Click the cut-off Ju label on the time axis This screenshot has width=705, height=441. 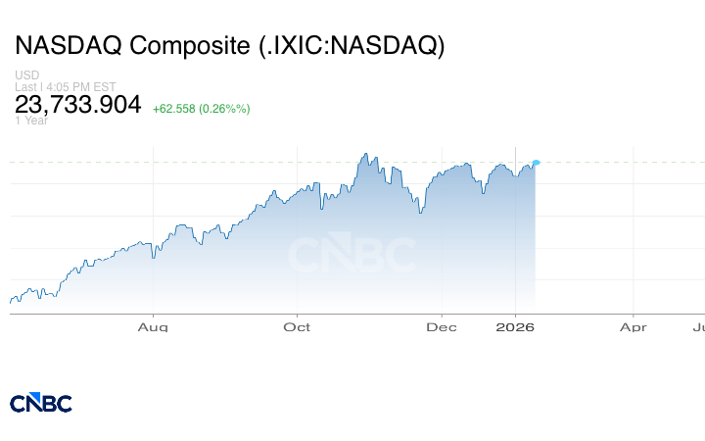click(698, 327)
